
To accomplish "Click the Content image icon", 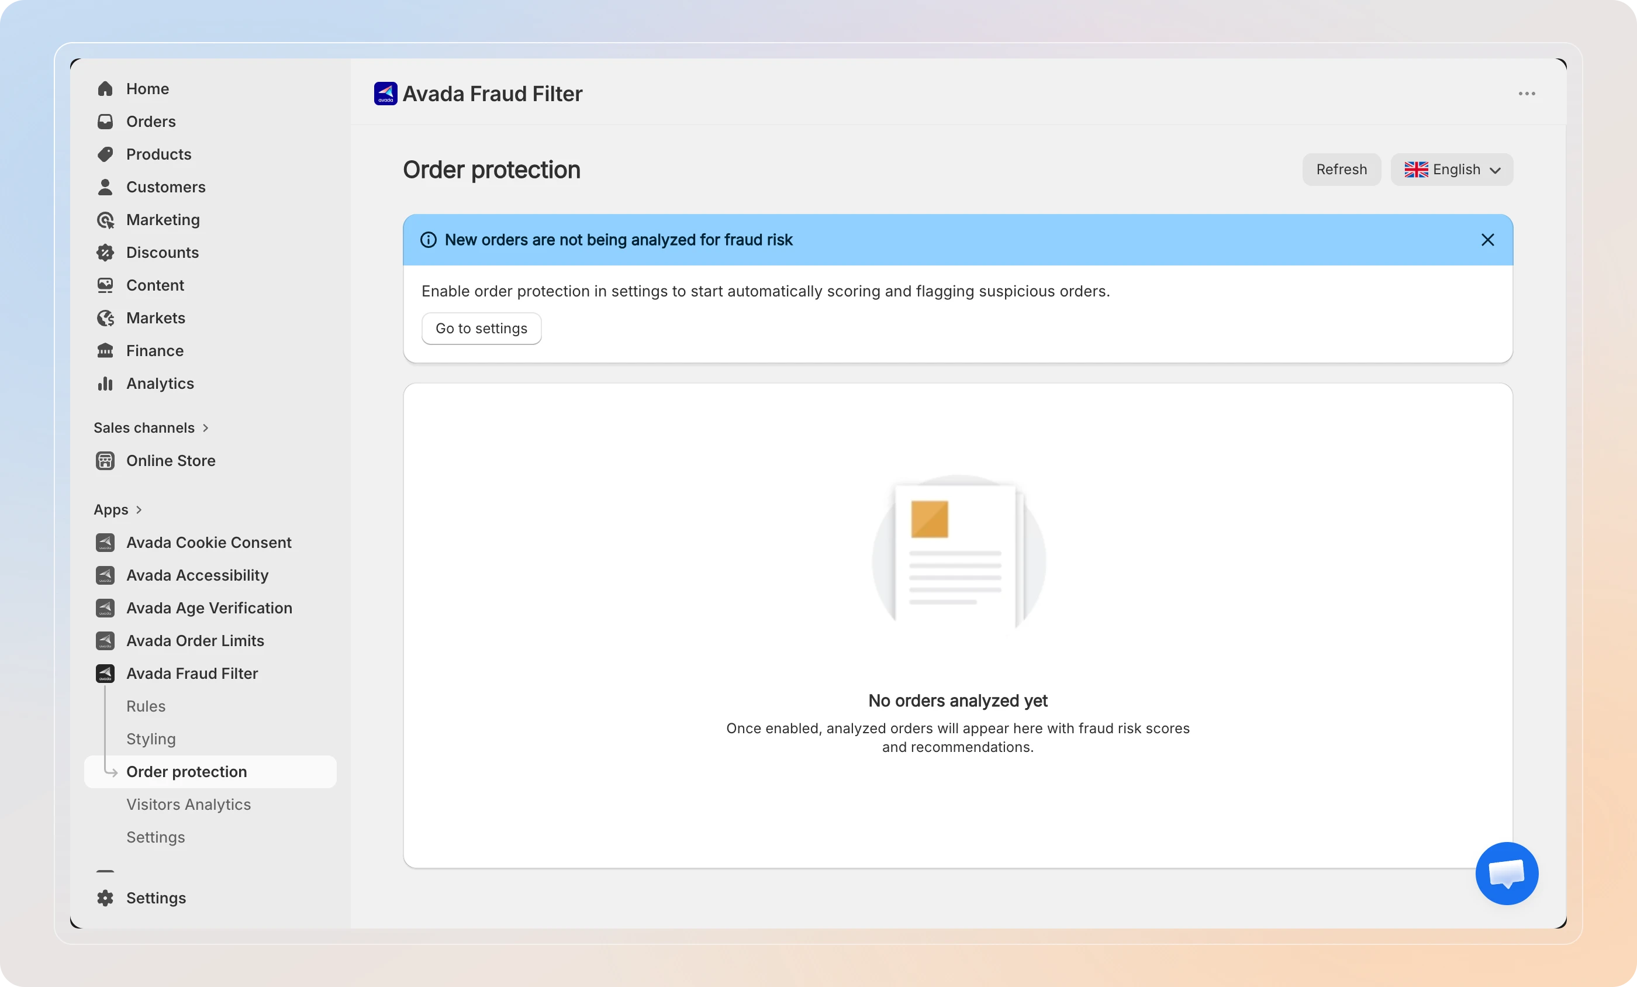I will [x=105, y=285].
